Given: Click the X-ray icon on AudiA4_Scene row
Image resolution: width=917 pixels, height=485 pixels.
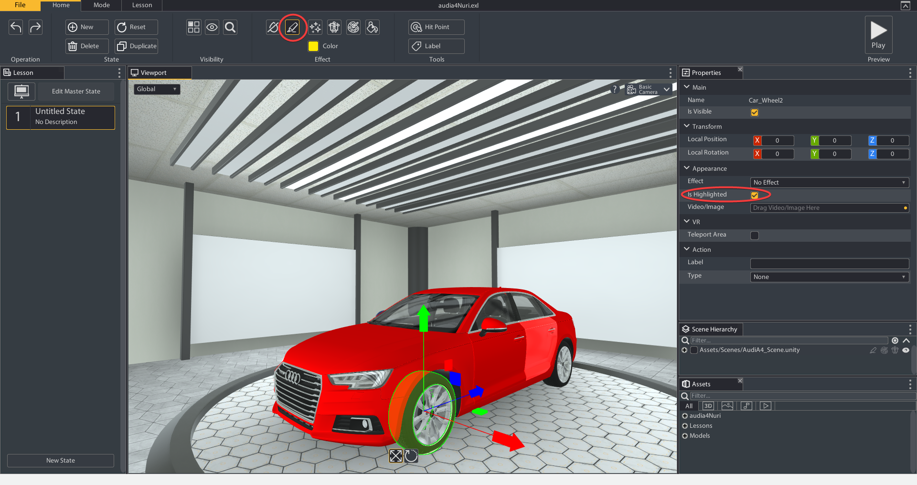Looking at the screenshot, I should 895,350.
